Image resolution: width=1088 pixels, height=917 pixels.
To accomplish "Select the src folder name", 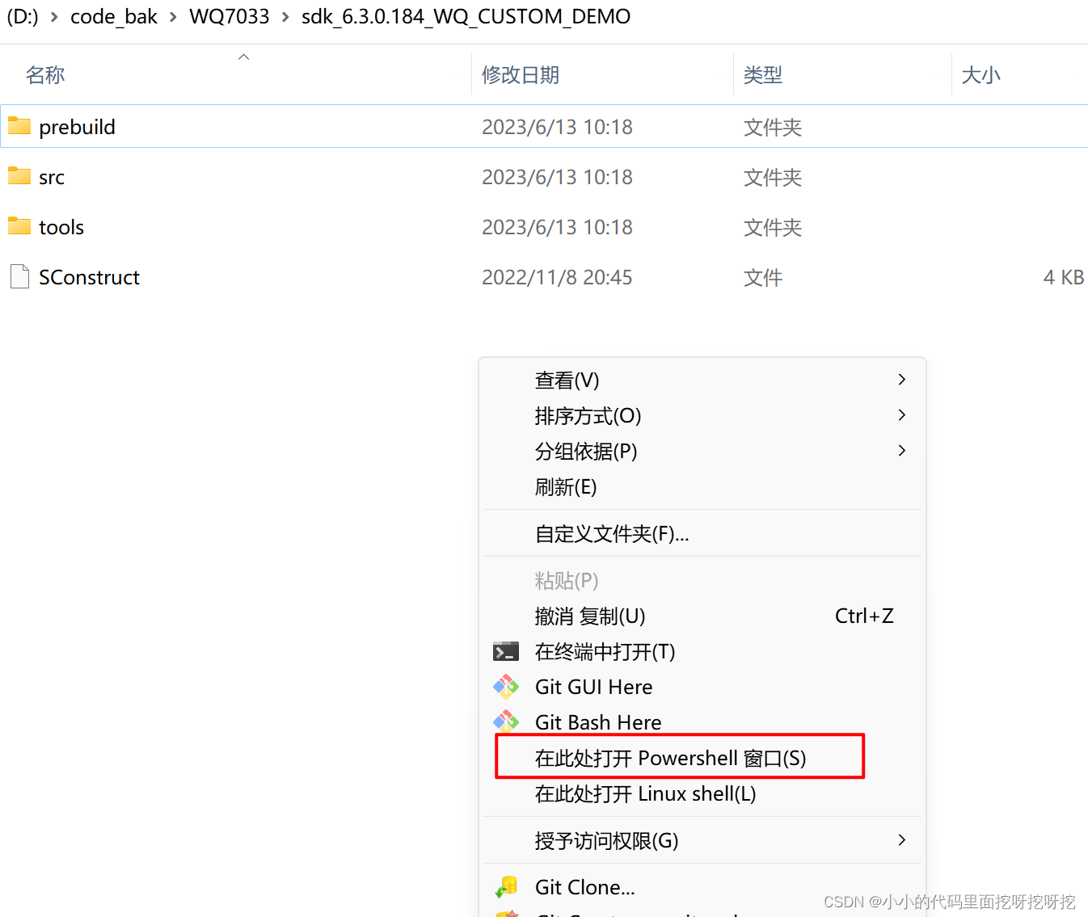I will [52, 177].
